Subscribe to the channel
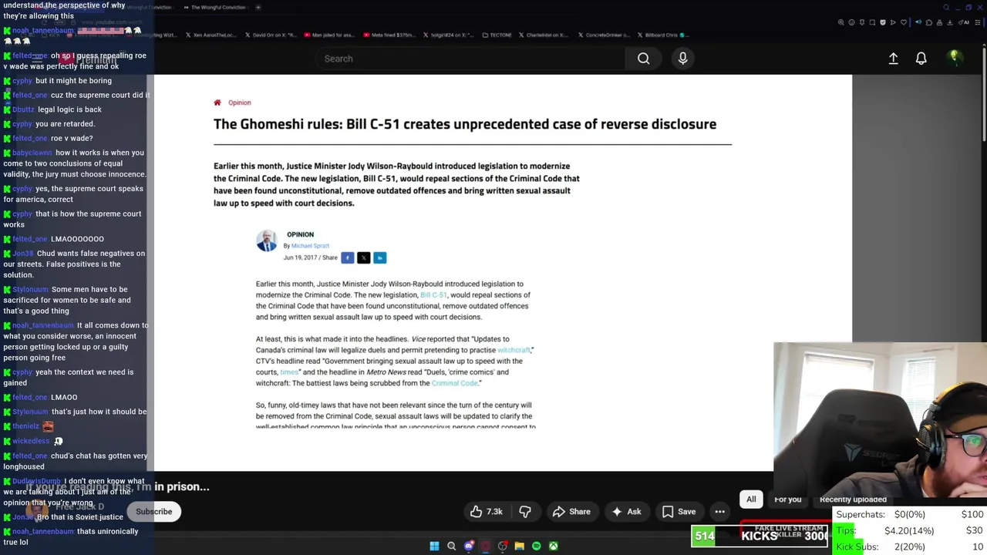987x555 pixels. click(x=153, y=511)
